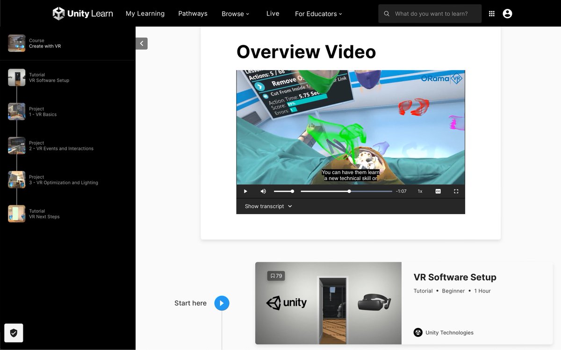Open the cookie privacy shield icon
The height and width of the screenshot is (350, 561).
(x=14, y=333)
